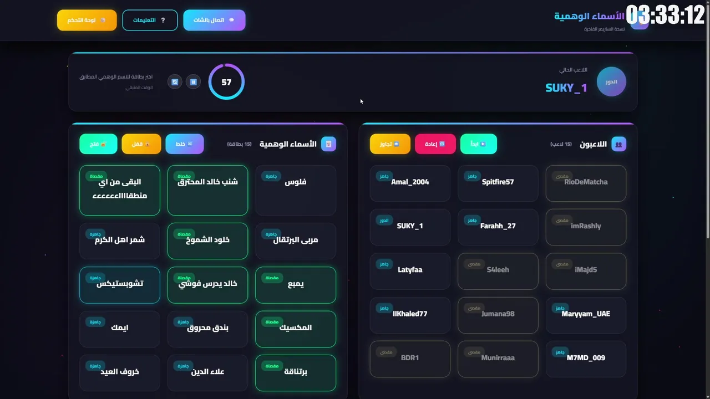Click the Farahh_27 player card
Image resolution: width=710 pixels, height=399 pixels.
pyautogui.click(x=498, y=227)
